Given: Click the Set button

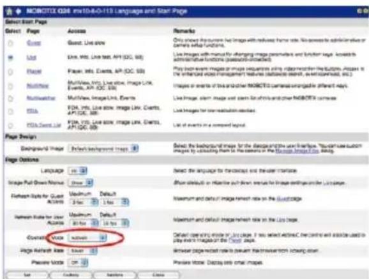Looking at the screenshot, I should tap(27, 275).
